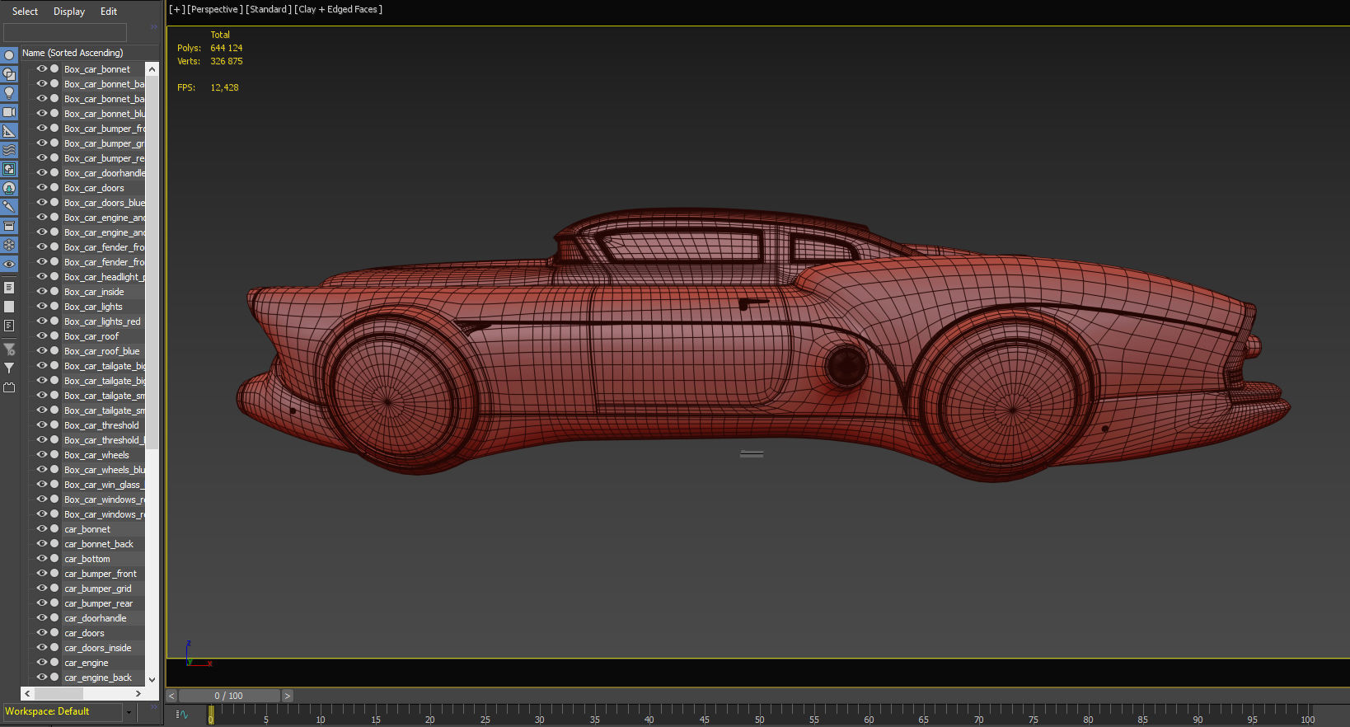The height and width of the screenshot is (727, 1350).
Task: Toggle Display Lights bulb icon
Action: [9, 93]
